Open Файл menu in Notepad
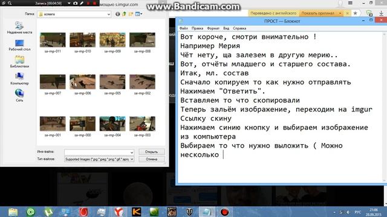Image resolution: width=387 pixels, height=217 pixels. coord(184,28)
